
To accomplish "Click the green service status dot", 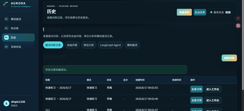I will click(211, 12).
